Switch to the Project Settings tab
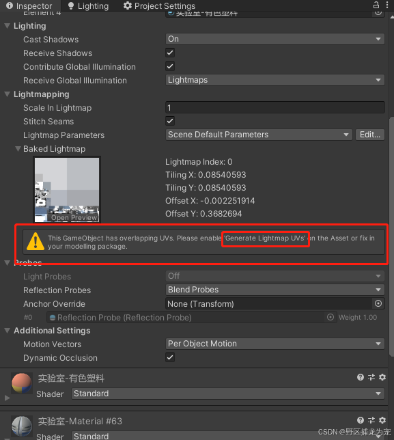 click(159, 5)
